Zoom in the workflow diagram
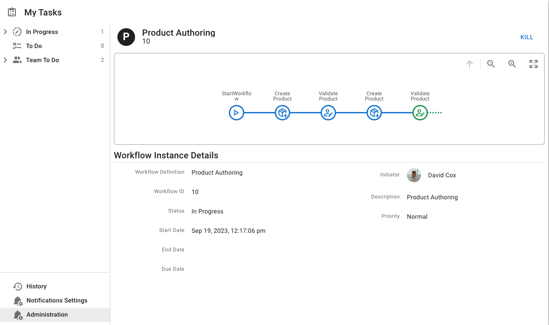 click(512, 64)
